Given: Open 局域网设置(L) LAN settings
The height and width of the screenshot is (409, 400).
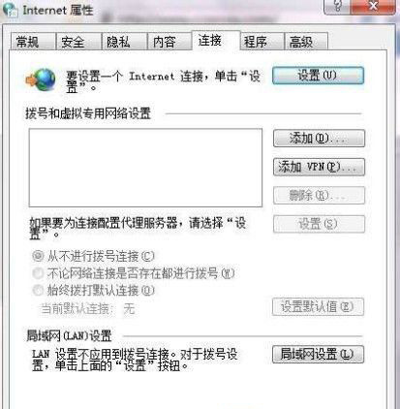Looking at the screenshot, I should [x=318, y=354].
